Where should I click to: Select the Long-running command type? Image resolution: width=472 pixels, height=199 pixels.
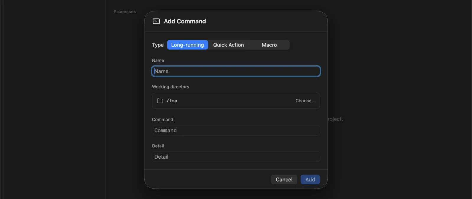(188, 45)
